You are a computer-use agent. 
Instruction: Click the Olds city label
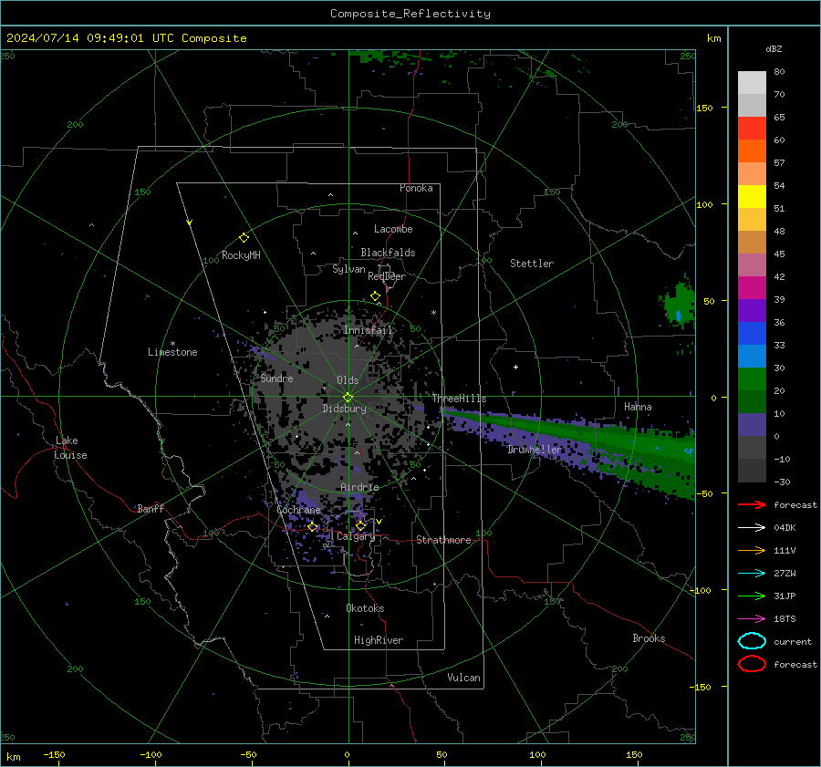348,380
